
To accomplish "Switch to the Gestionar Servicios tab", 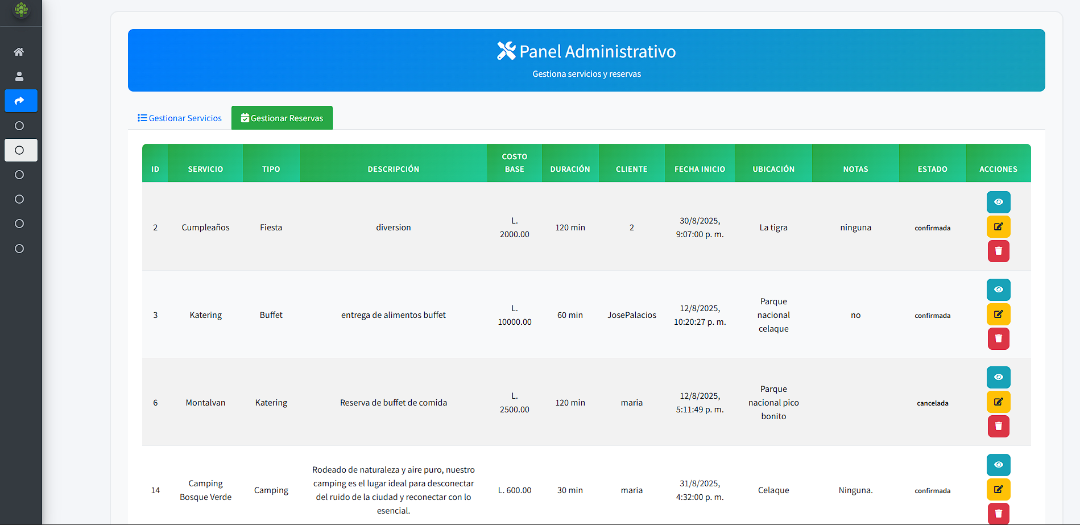I will pos(179,118).
